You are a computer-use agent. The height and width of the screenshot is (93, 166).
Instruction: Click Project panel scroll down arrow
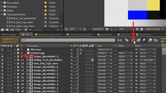coord(61,26)
